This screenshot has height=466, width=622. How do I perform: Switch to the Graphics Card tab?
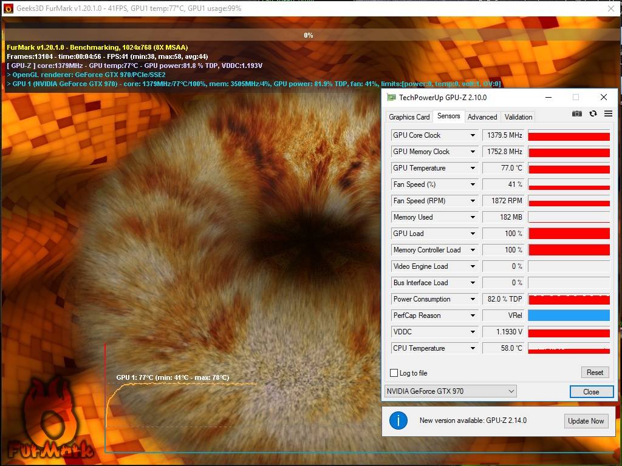pos(409,117)
